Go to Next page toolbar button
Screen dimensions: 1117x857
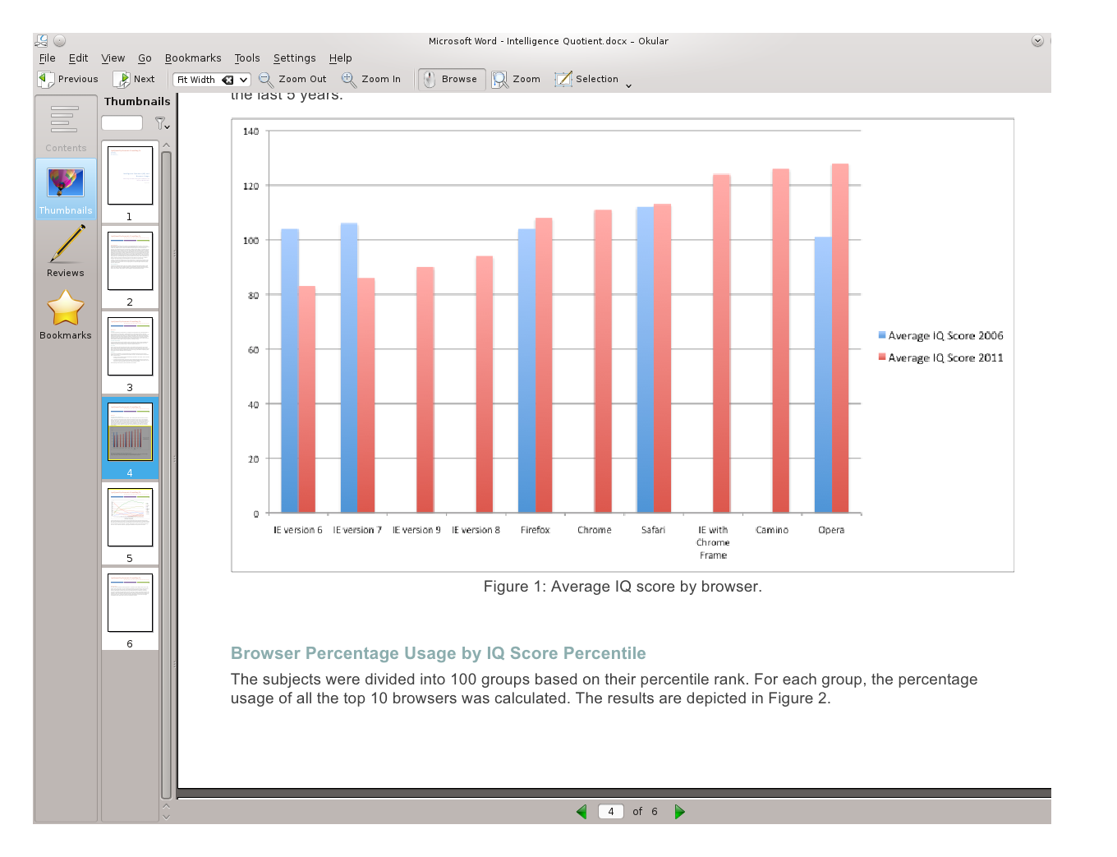[135, 79]
